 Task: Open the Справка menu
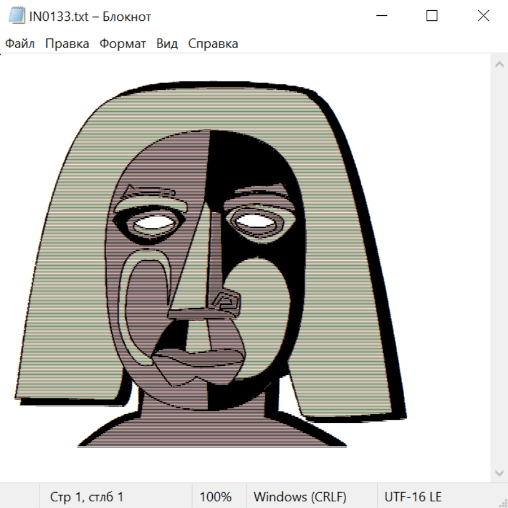[x=213, y=44]
